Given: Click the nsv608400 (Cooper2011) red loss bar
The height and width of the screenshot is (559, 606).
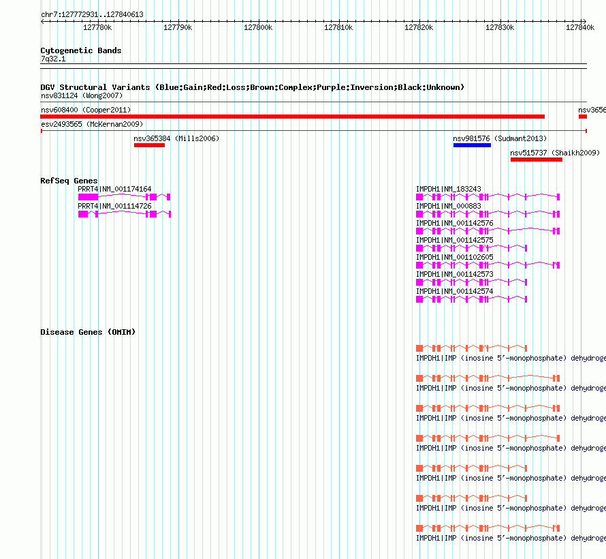Looking at the screenshot, I should (293, 117).
